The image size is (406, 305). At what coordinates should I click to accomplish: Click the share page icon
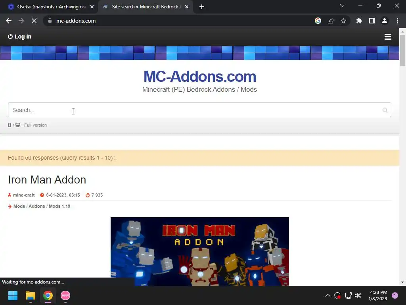click(x=331, y=21)
